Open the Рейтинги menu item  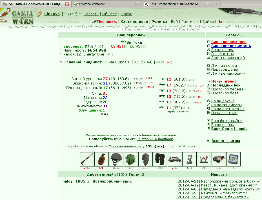point(190,22)
